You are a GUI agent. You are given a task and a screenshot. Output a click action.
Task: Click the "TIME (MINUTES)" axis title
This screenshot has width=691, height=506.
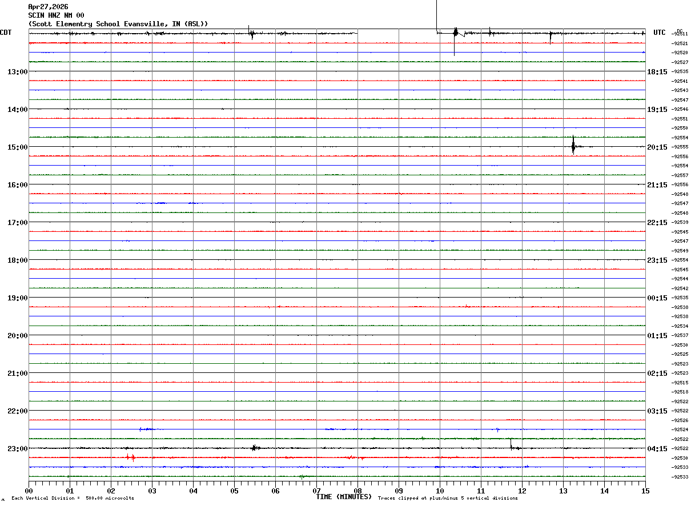(x=344, y=496)
